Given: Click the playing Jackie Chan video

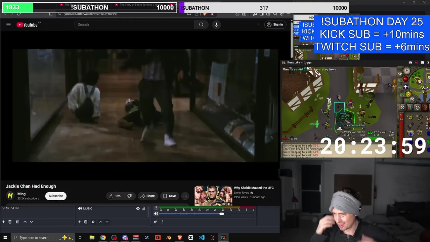Looking at the screenshot, I should point(145,105).
